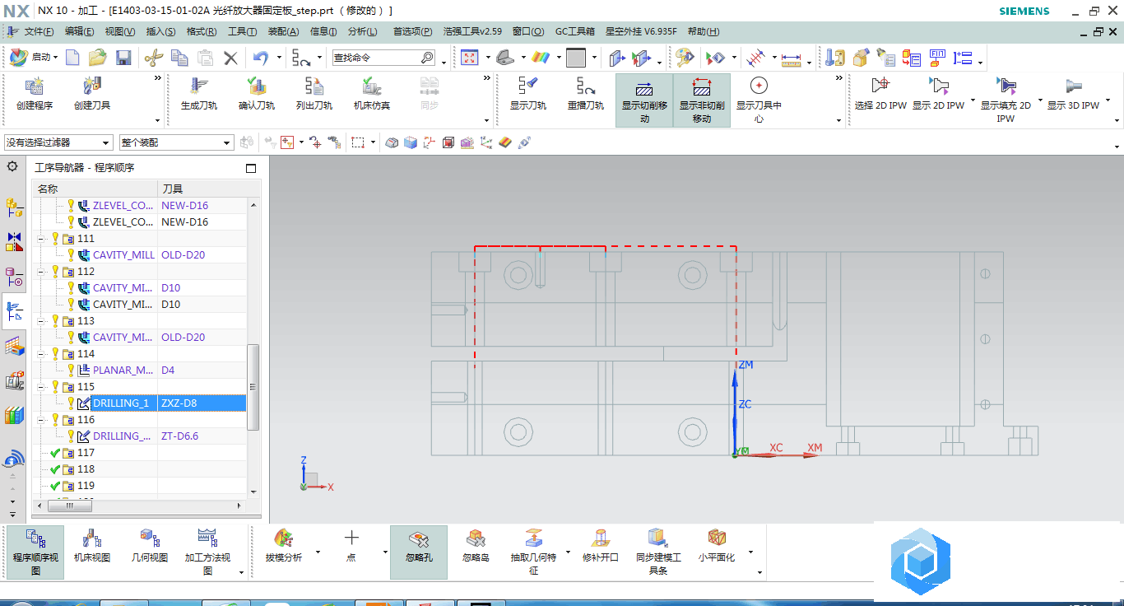Click the 忽略岛 (Ignore Islands) icon
1124x606 pixels.
tap(476, 538)
